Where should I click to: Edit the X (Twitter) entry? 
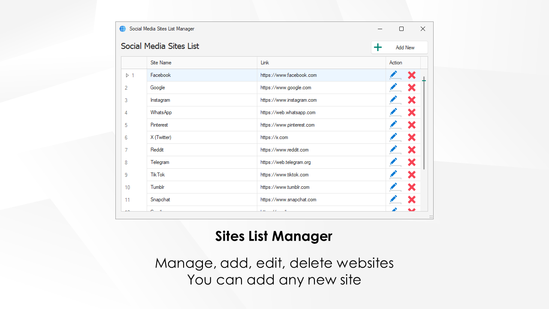tap(394, 137)
